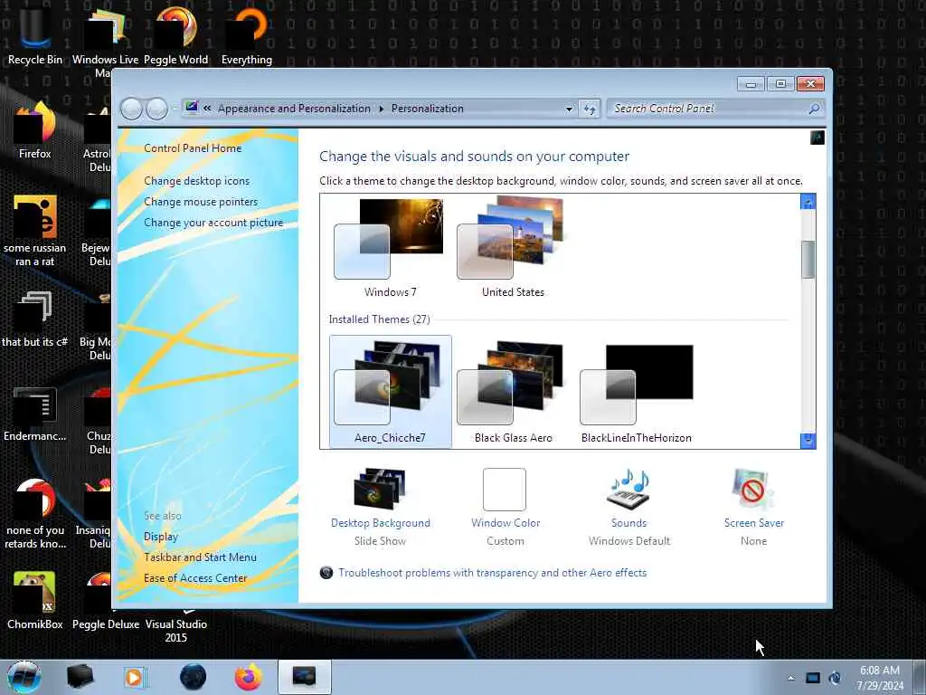Open the media player taskbar icon

pos(136,677)
